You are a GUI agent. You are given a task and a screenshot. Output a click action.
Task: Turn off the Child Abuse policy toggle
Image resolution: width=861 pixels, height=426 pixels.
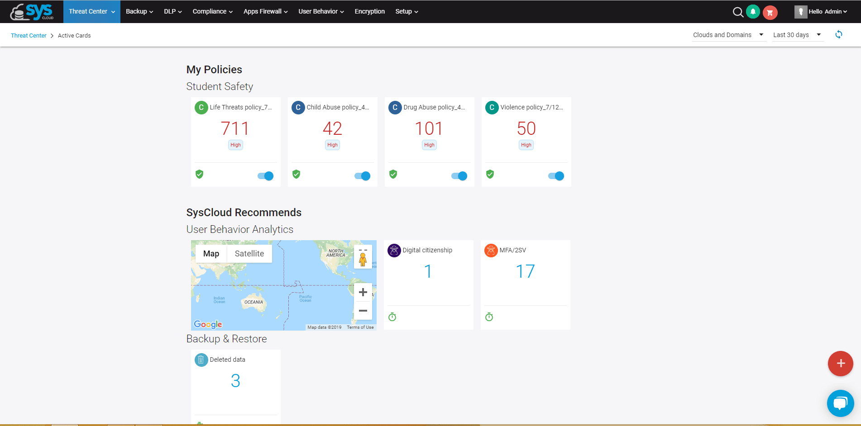(x=362, y=175)
